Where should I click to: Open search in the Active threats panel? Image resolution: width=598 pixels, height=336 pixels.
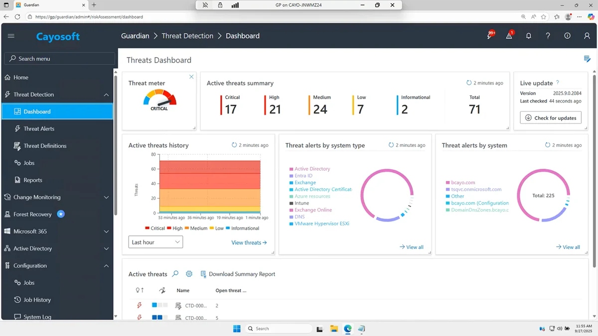(175, 274)
